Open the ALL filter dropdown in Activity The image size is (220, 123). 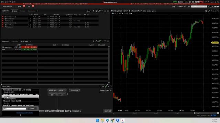tap(89, 11)
